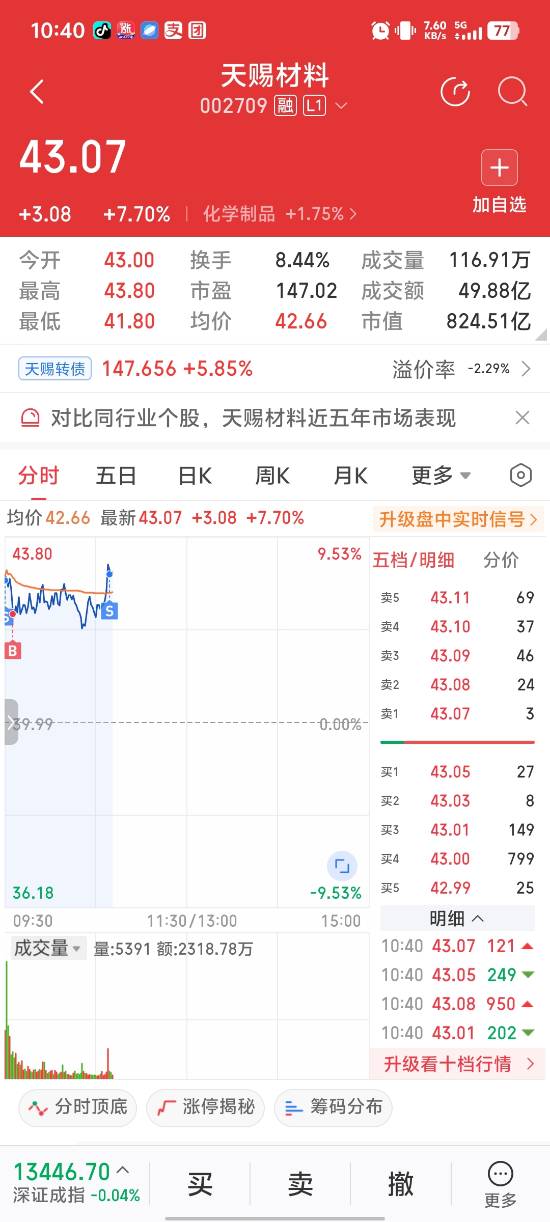This screenshot has width=550, height=1222.
Task: Open 分时顶底 tool button
Action: click(x=78, y=1107)
